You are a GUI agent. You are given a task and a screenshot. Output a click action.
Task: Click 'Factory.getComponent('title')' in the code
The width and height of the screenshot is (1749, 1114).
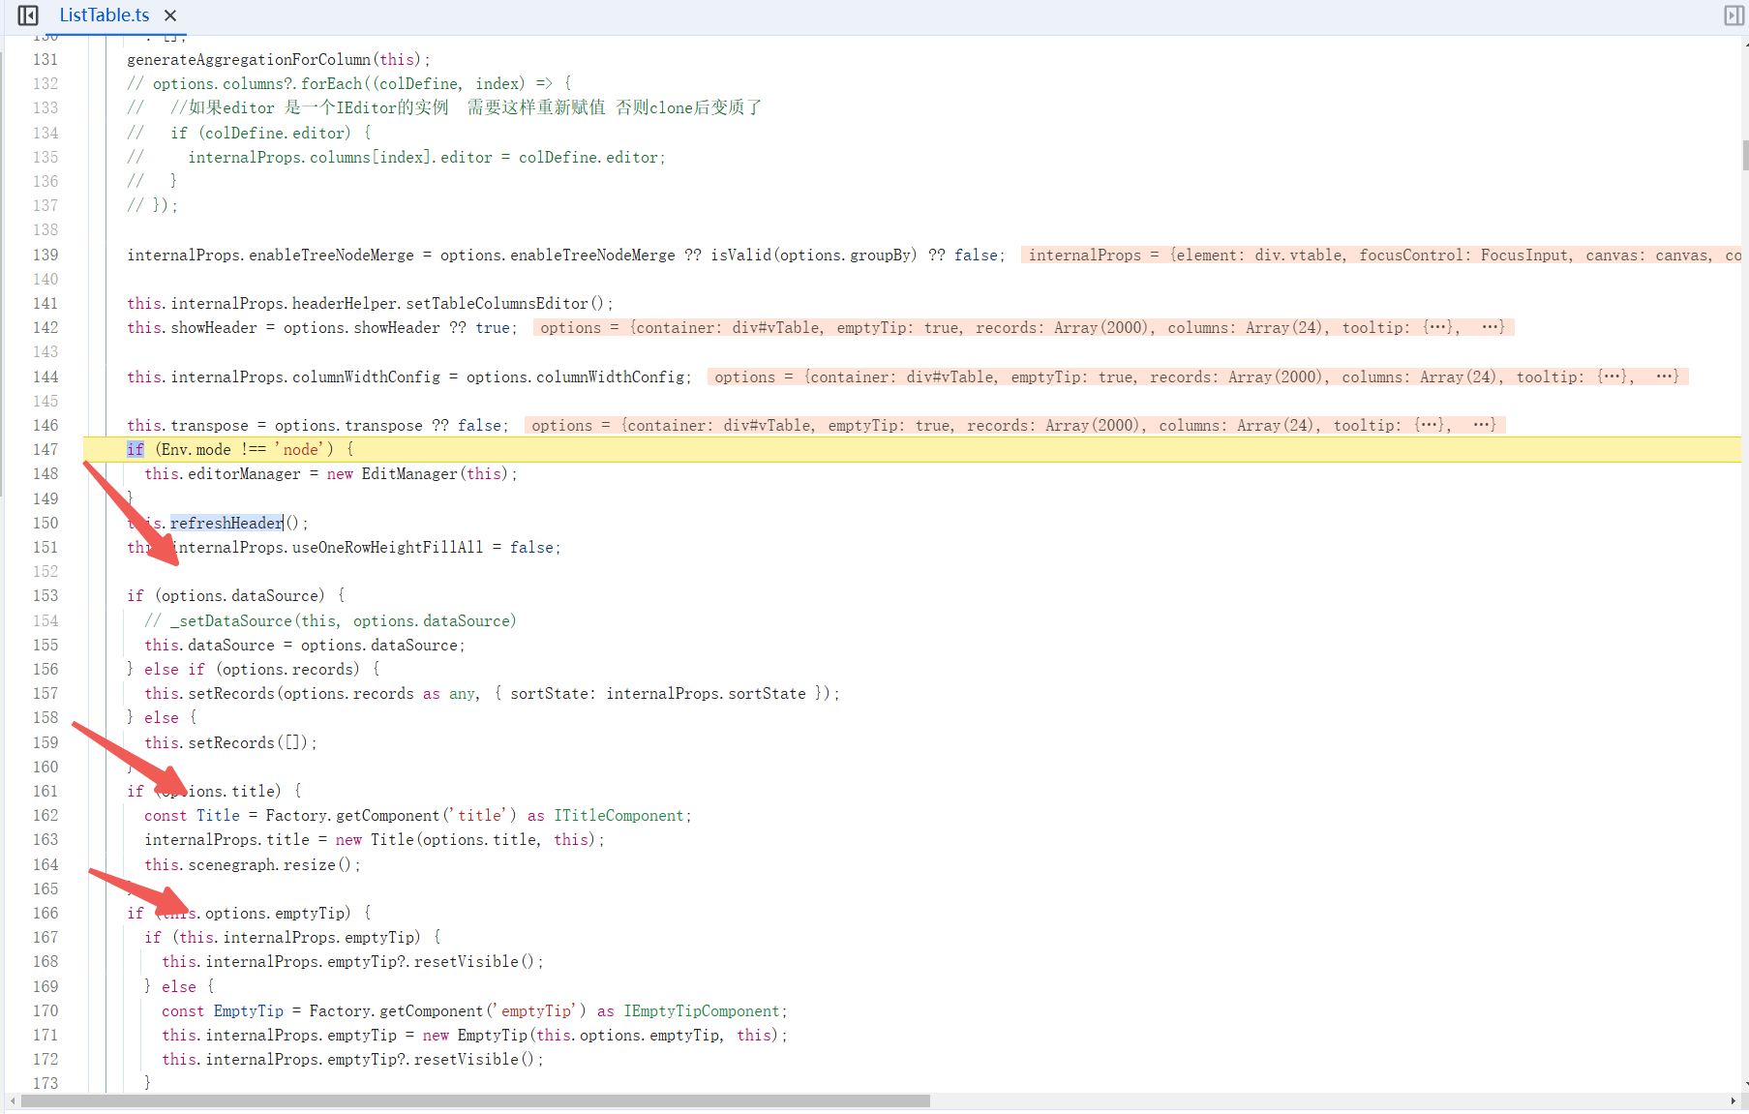392,815
